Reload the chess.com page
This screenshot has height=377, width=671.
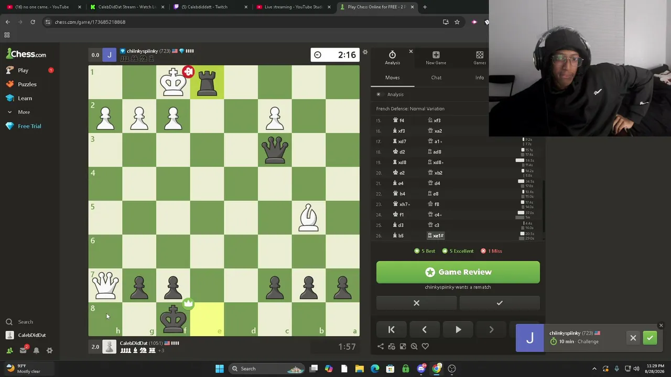tap(33, 22)
